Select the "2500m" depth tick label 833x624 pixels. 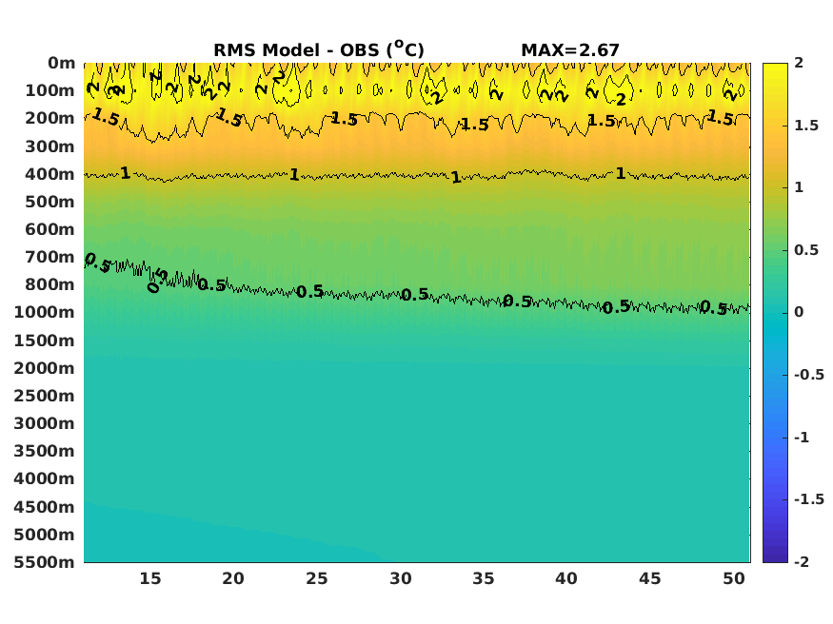pos(45,396)
